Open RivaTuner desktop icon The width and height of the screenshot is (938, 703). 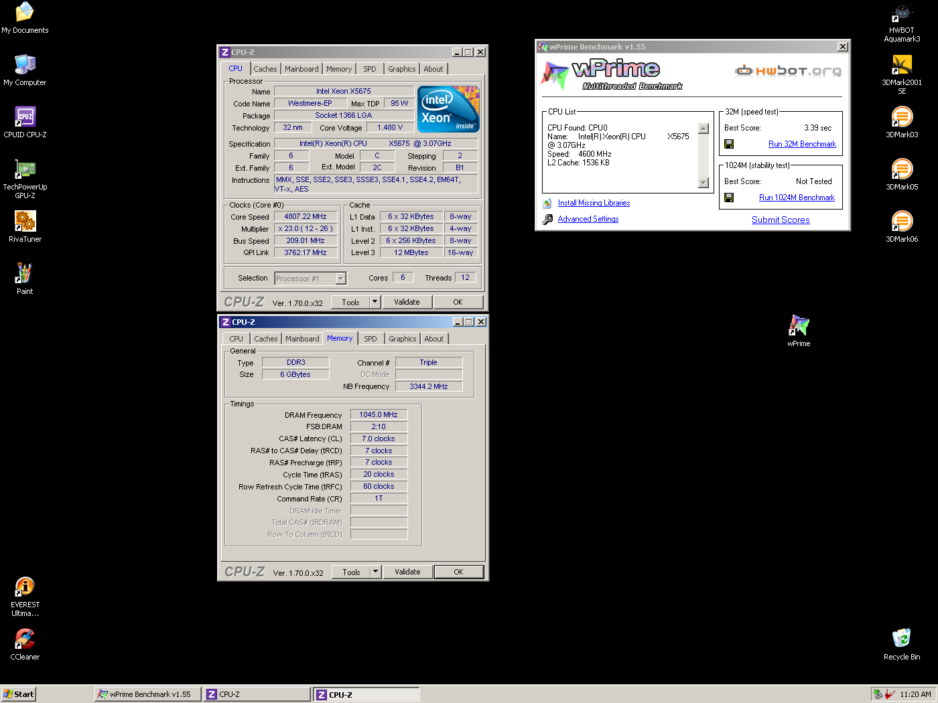(x=25, y=227)
